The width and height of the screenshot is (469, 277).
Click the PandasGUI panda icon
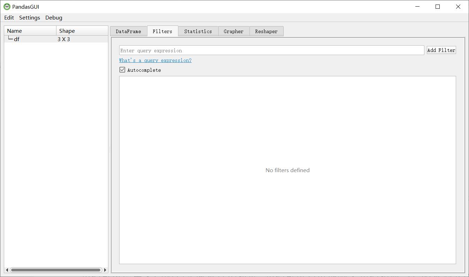tap(7, 7)
